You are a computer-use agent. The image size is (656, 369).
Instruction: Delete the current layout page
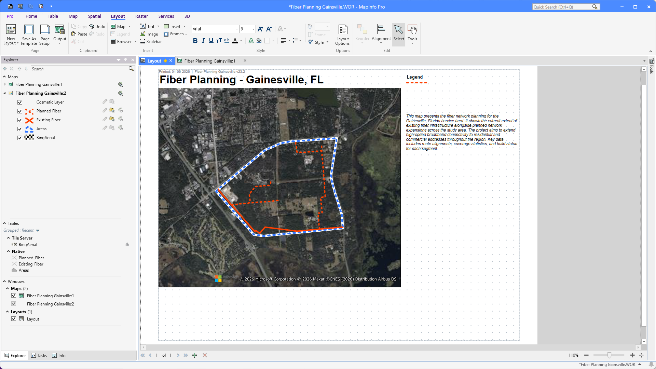pyautogui.click(x=205, y=355)
